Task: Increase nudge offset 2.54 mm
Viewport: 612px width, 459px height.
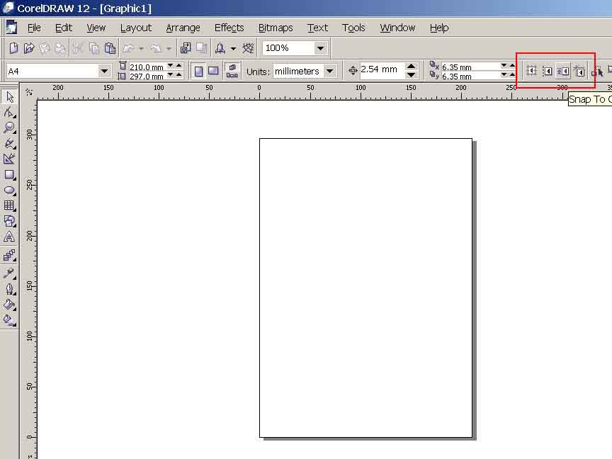Action: (x=411, y=67)
